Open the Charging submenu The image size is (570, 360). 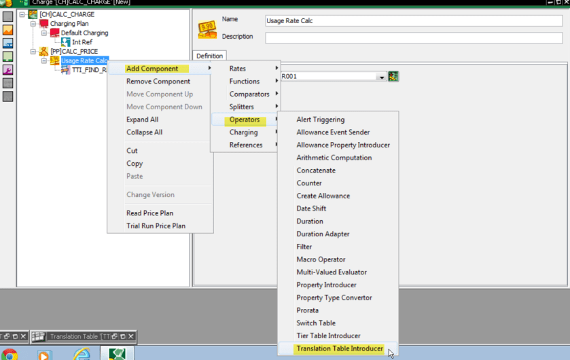coord(245,132)
